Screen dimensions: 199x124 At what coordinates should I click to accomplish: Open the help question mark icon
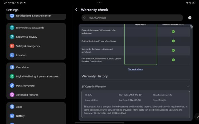pyautogui.click(x=190, y=18)
